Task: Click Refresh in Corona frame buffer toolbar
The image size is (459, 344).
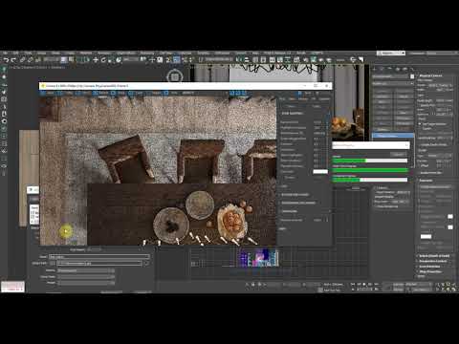Action: click(x=100, y=93)
